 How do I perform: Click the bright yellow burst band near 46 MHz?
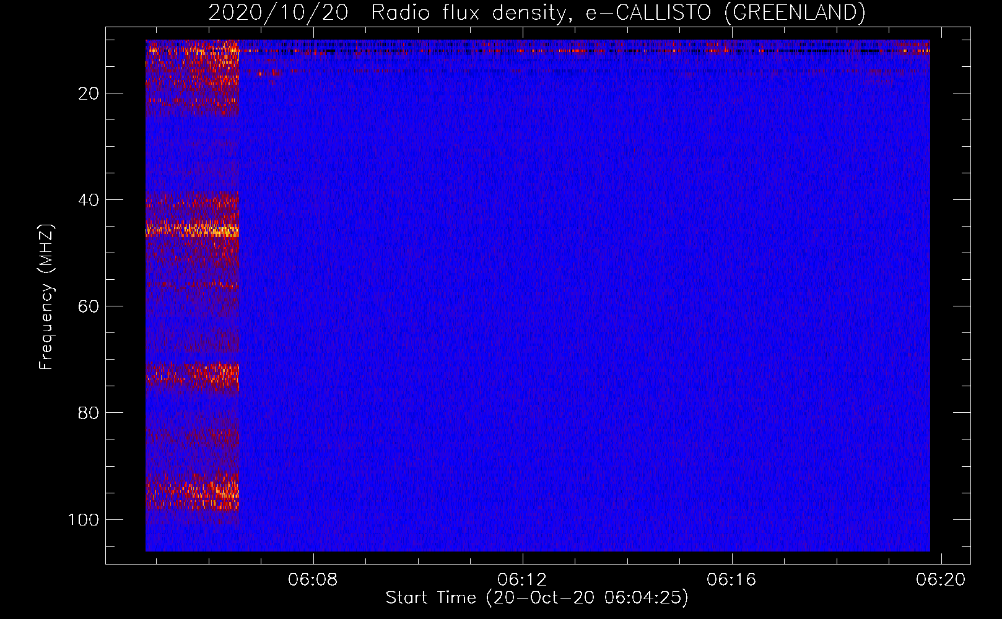(x=192, y=230)
